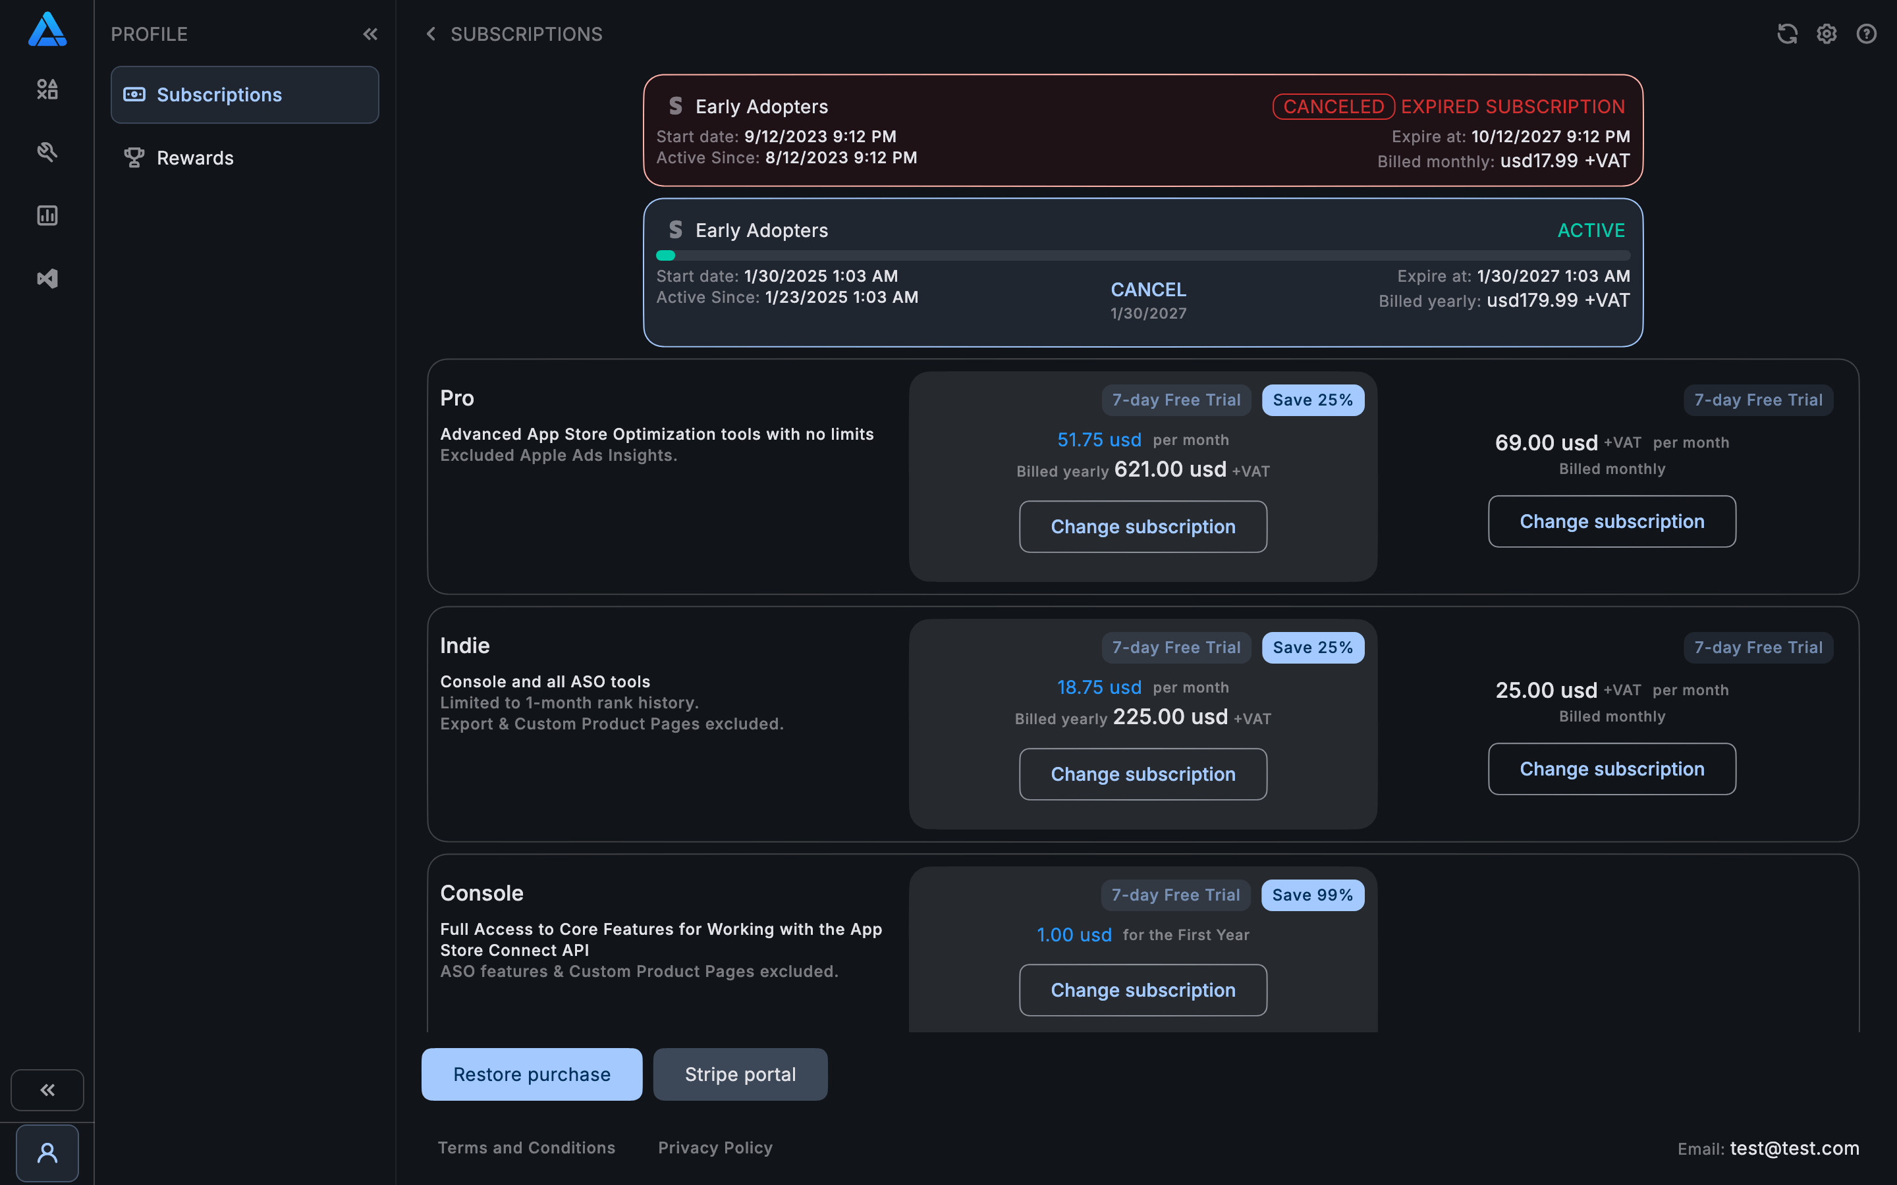Image resolution: width=1897 pixels, height=1185 pixels.
Task: Open the Visual Studio sidebar icon
Action: pyautogui.click(x=47, y=278)
